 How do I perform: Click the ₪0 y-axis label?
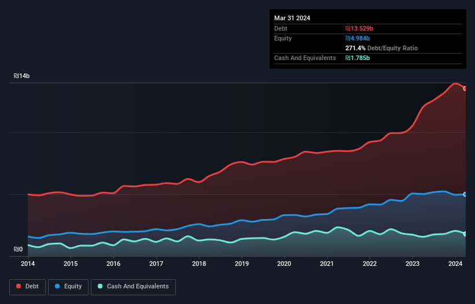click(x=18, y=249)
